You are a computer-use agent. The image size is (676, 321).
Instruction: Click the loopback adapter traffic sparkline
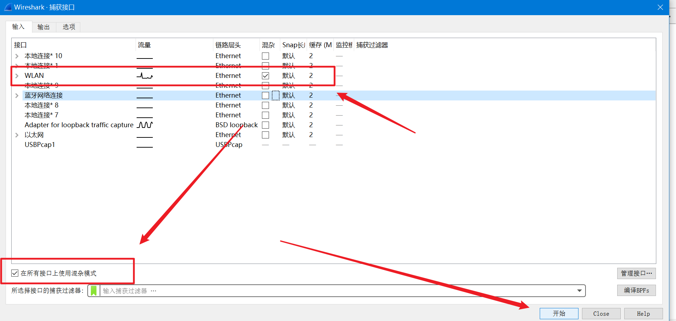tap(145, 125)
